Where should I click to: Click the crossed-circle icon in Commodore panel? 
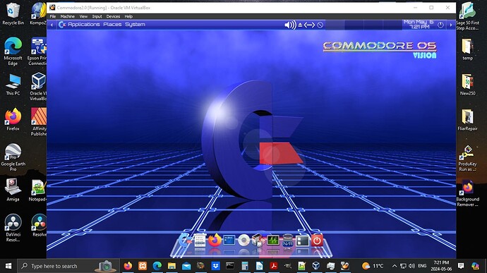click(320, 25)
